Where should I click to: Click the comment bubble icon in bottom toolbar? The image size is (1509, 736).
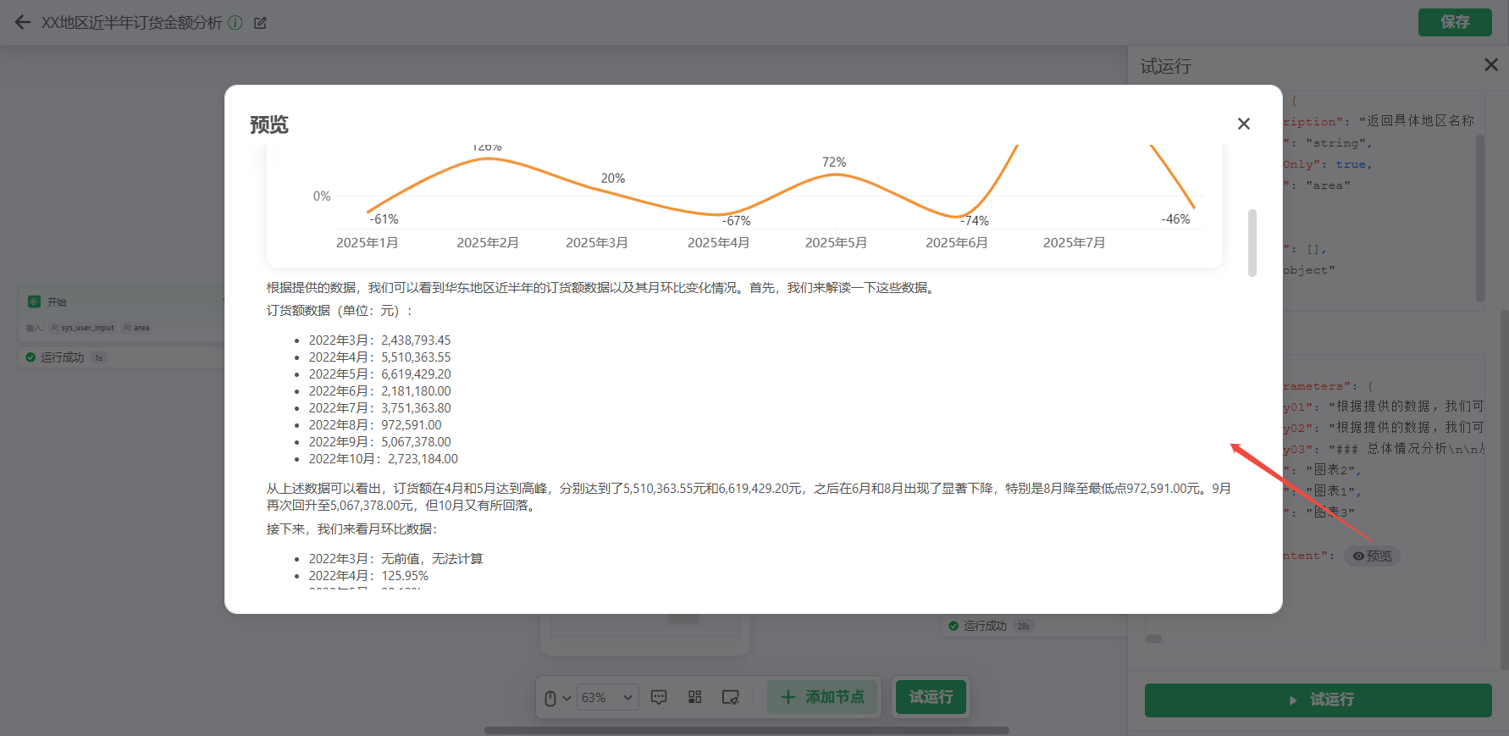pos(659,697)
